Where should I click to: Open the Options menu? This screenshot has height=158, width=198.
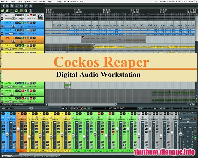27,1
